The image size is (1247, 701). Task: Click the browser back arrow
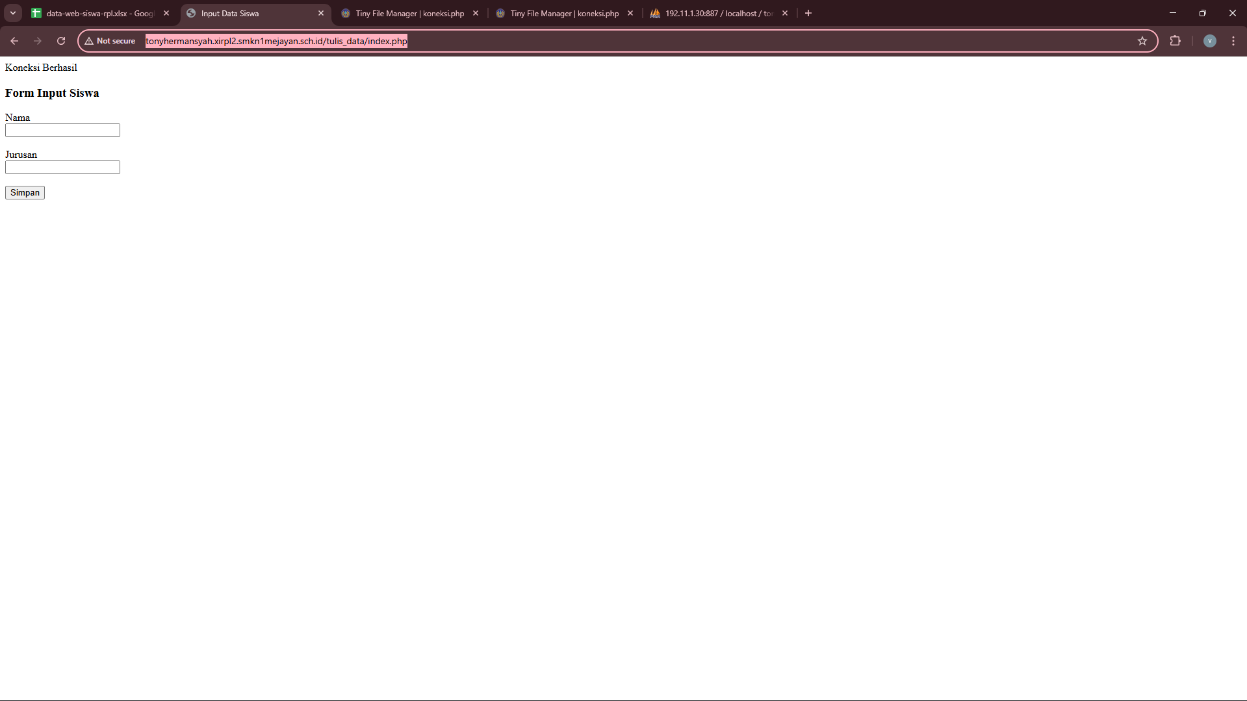[14, 41]
